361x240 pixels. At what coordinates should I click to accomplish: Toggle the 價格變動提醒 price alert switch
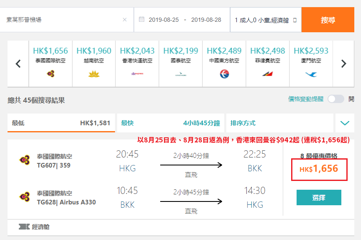click(336, 99)
